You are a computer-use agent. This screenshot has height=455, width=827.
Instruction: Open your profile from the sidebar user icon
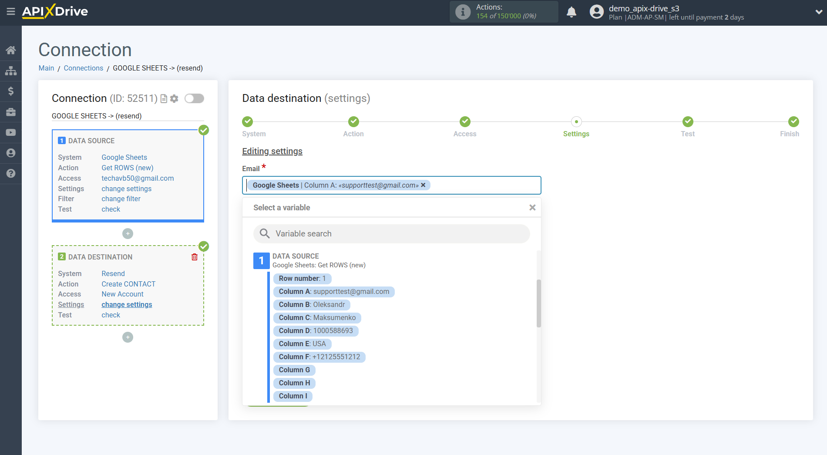(x=11, y=153)
